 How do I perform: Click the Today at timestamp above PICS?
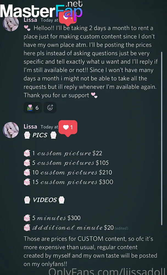49,127
